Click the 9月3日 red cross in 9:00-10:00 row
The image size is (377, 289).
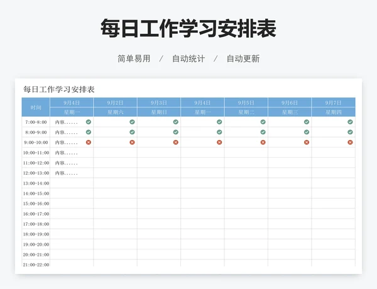(x=176, y=143)
